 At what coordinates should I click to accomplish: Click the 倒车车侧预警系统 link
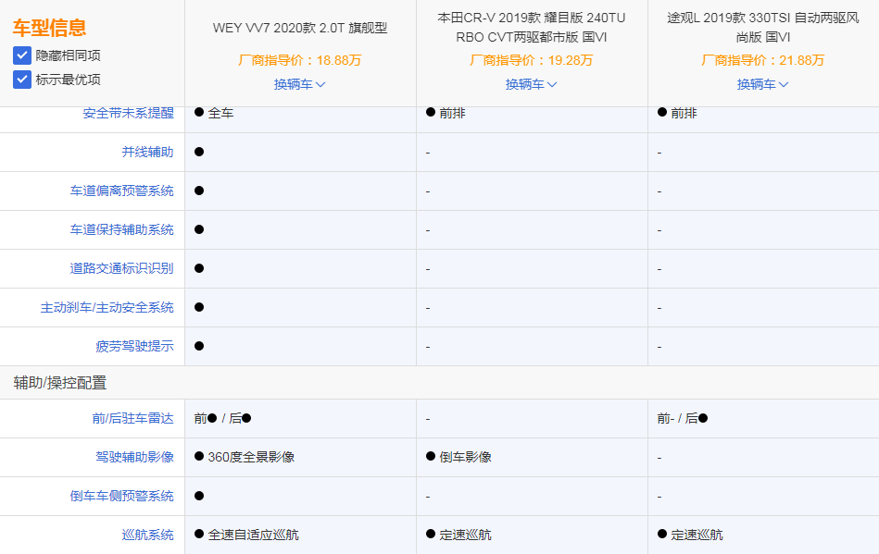coord(122,495)
